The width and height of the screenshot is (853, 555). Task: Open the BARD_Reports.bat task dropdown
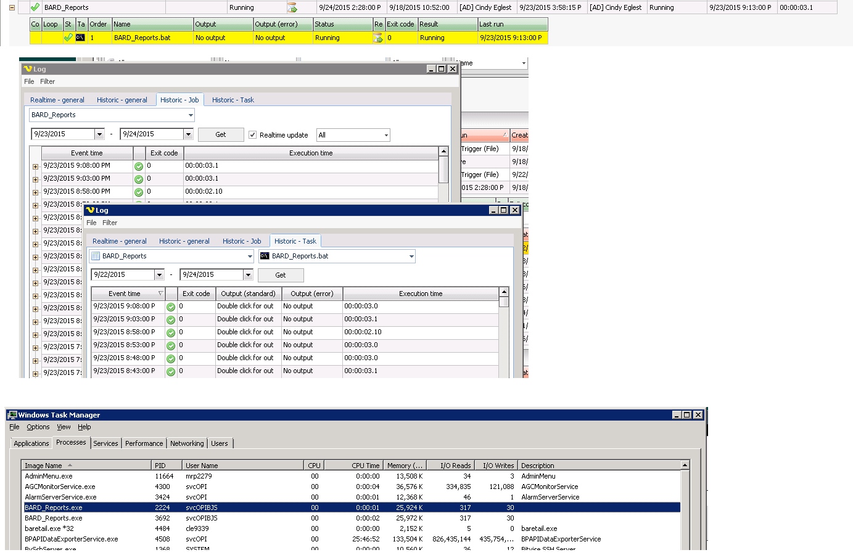(411, 257)
